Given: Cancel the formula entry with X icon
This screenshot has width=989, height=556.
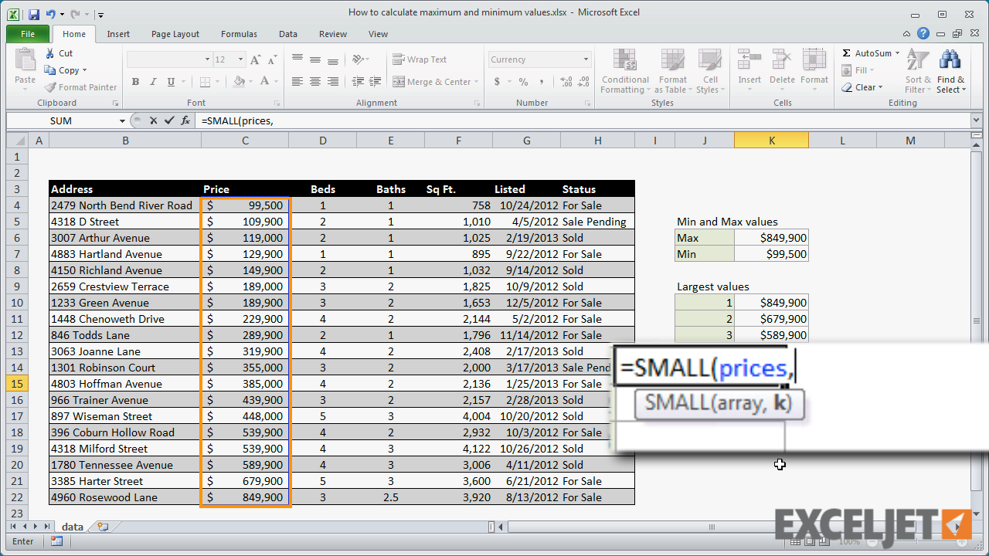Looking at the screenshot, I should (154, 120).
